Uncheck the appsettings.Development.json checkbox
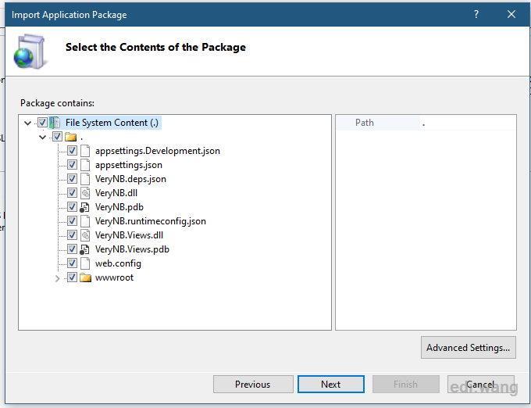 pyautogui.click(x=72, y=150)
